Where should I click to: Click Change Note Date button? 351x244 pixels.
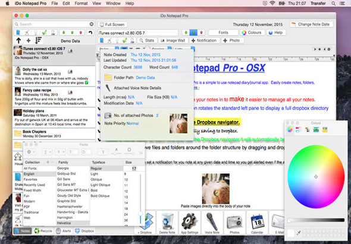coord(311,24)
